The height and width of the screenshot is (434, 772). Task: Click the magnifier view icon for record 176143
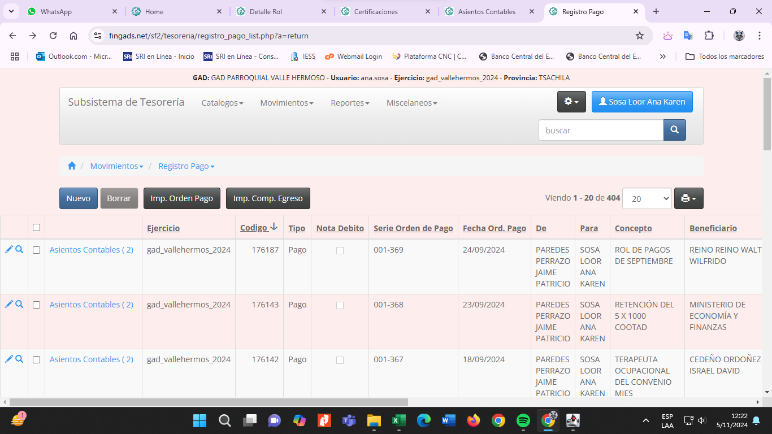tap(19, 304)
